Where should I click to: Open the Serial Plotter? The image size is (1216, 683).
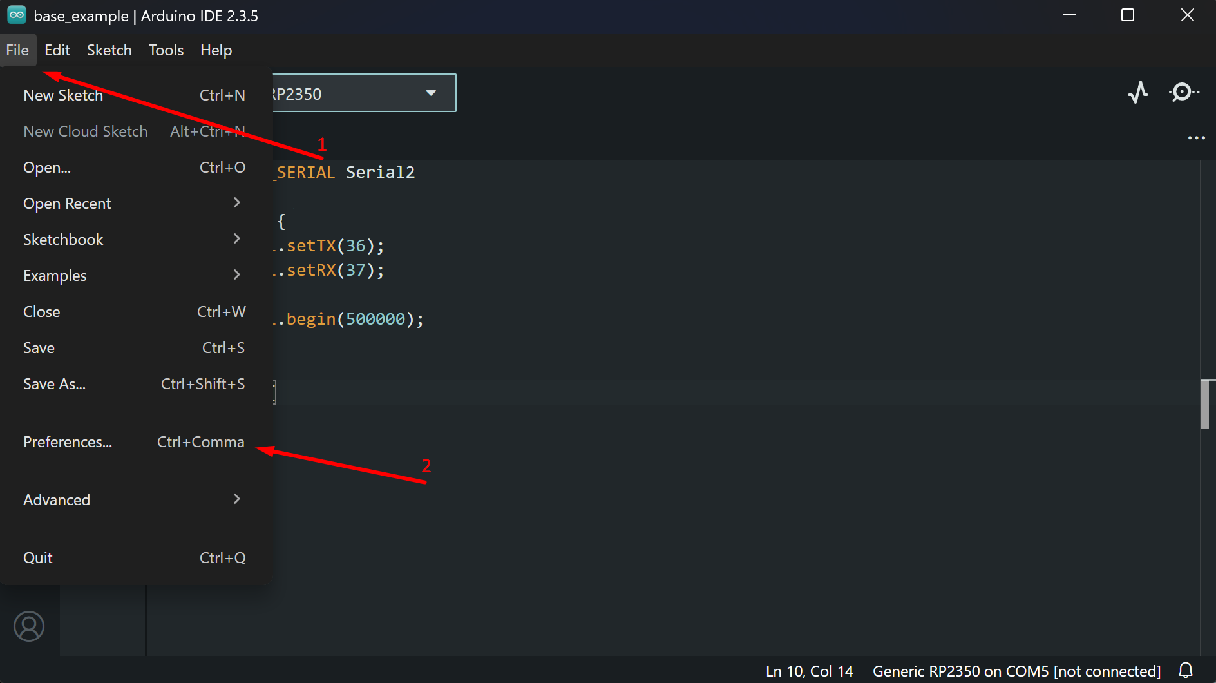[1137, 92]
